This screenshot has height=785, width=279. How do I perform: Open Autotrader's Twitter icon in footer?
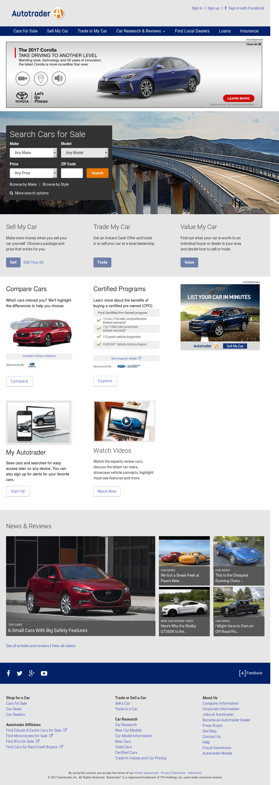click(x=20, y=673)
